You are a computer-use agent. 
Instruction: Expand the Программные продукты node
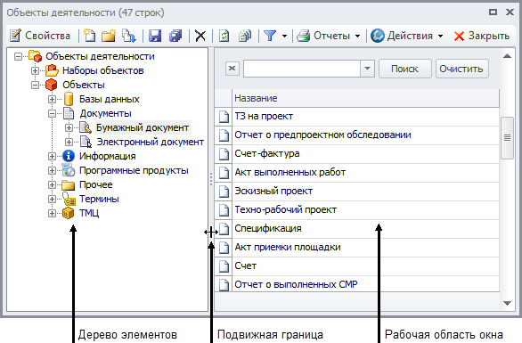point(52,170)
